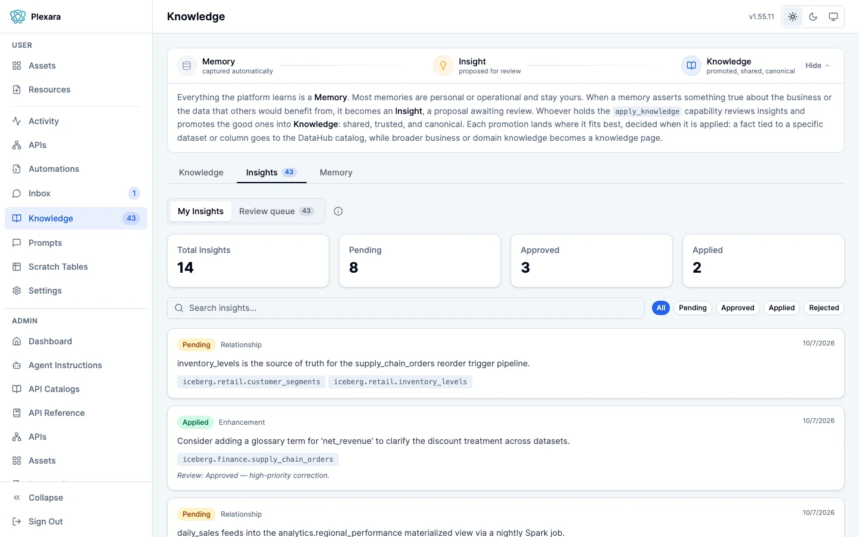Open Inbox in sidebar
Image resolution: width=859 pixels, height=537 pixels.
76,193
